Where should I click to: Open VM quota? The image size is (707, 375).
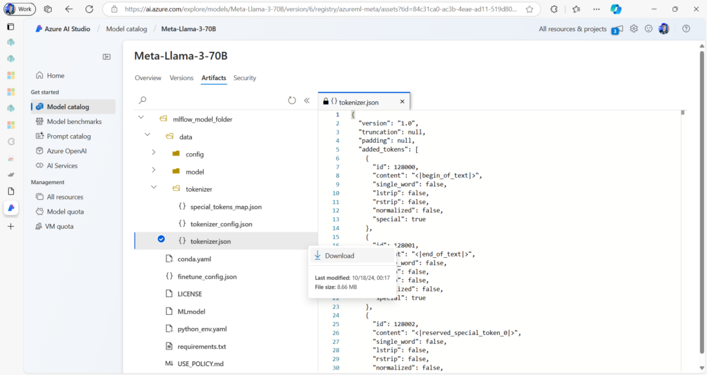click(73, 226)
